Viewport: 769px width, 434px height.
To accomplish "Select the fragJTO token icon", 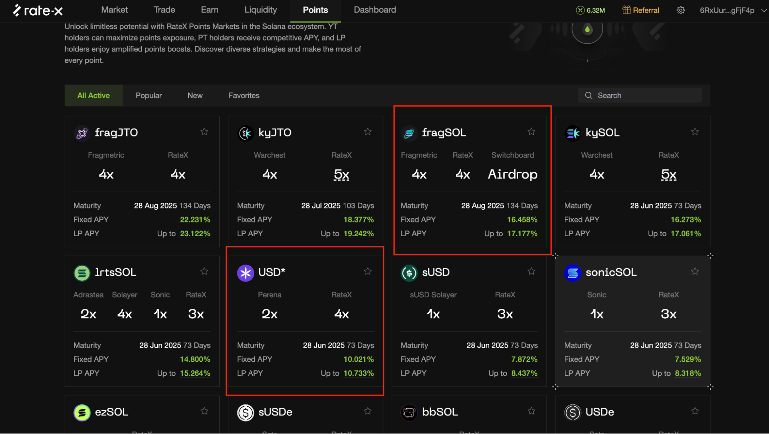I will [82, 133].
